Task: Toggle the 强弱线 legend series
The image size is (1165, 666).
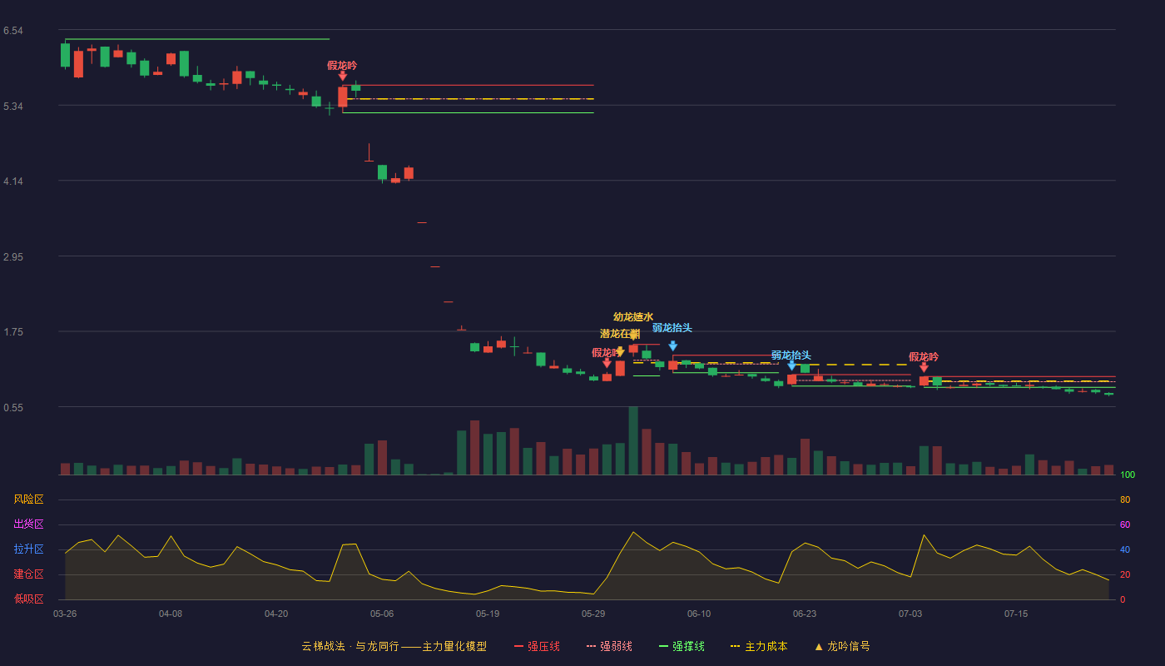Action: pyautogui.click(x=609, y=646)
